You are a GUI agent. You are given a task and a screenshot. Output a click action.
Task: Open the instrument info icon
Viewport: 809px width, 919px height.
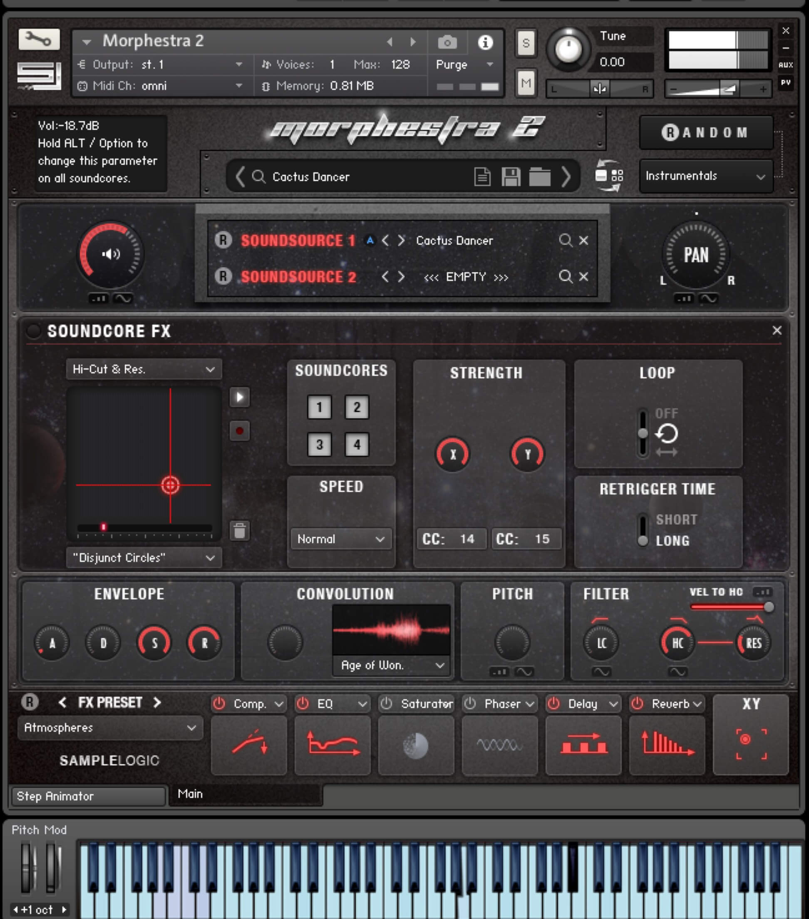(485, 42)
